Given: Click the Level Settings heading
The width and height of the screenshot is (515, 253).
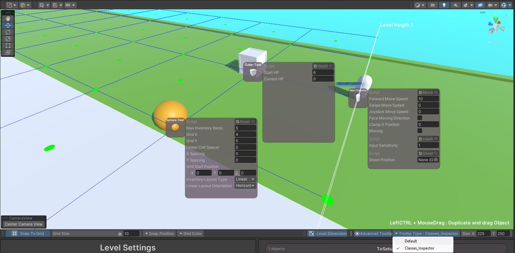Looking at the screenshot, I should (128, 247).
